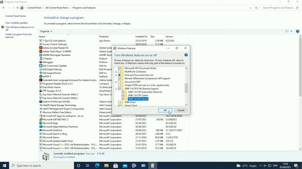Select the SMB 1.0/CIFS Server row

[x=138, y=99]
